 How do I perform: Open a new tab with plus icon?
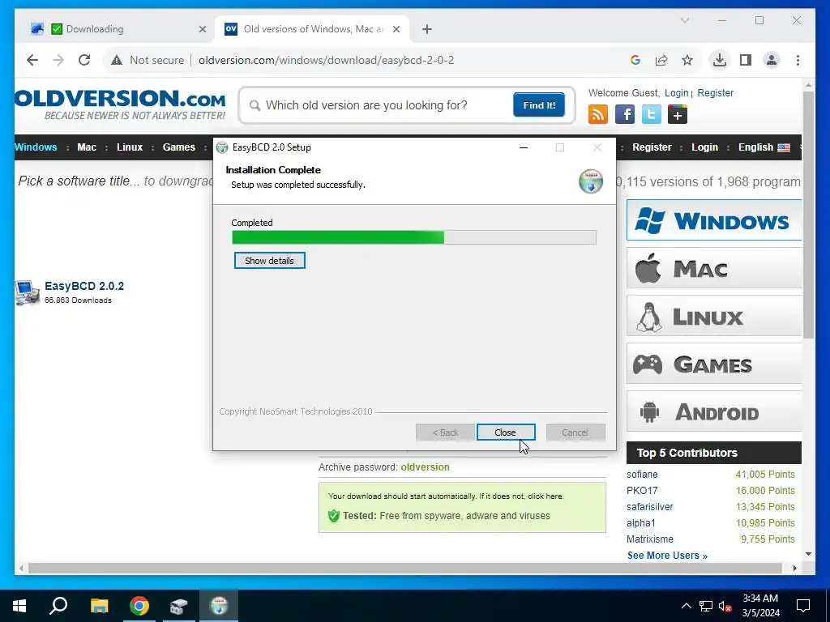coord(427,29)
